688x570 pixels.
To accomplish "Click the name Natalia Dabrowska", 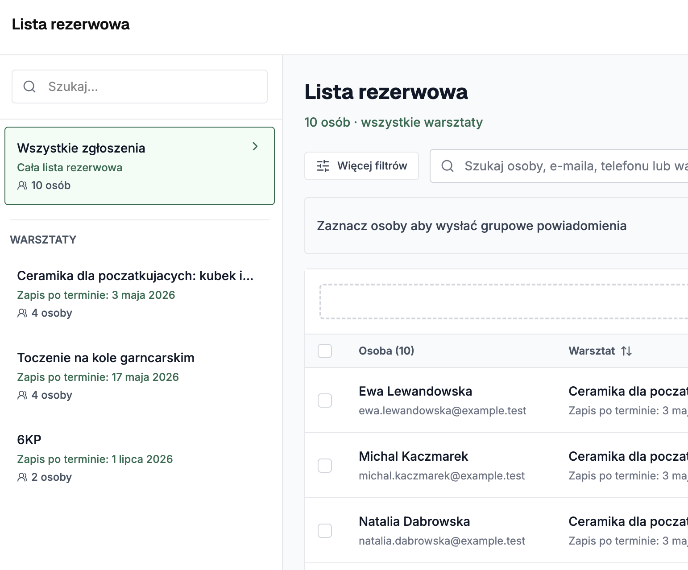I will tap(414, 521).
